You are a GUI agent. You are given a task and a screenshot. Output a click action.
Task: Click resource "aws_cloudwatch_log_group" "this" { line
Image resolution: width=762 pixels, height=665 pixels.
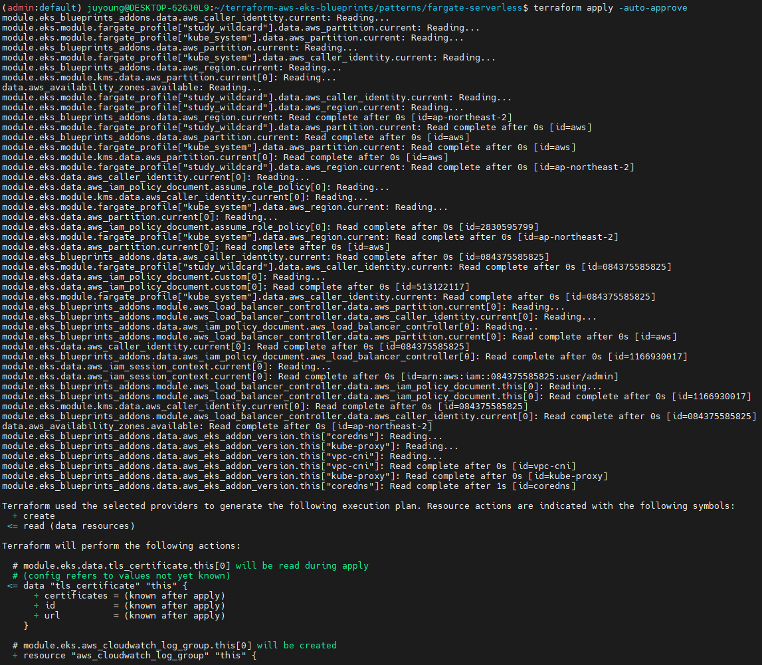click(x=135, y=656)
